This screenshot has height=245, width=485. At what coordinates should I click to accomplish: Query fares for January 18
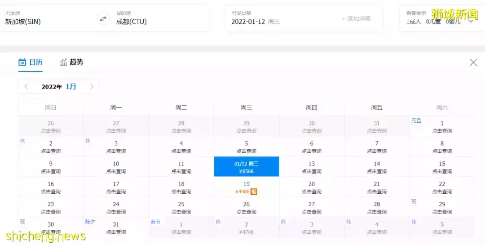click(x=181, y=187)
